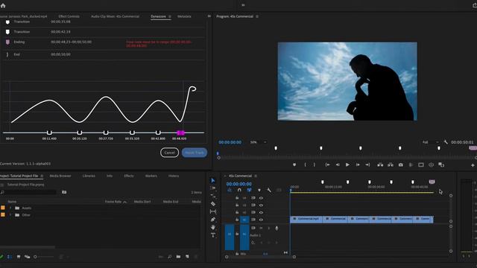Viewport: 477px width, 268px height.
Task: Open the Program monitor Button Editor plus
Action: pyautogui.click(x=473, y=165)
